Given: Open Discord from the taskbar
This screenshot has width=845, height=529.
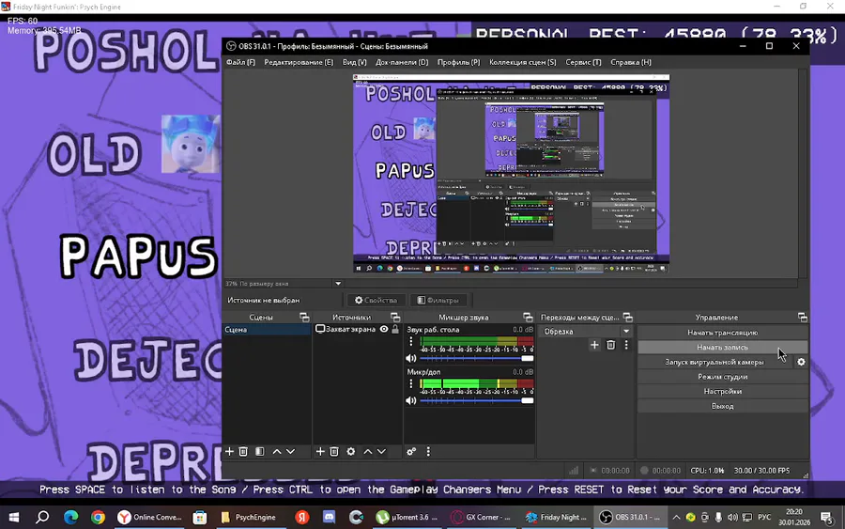Looking at the screenshot, I should (329, 517).
